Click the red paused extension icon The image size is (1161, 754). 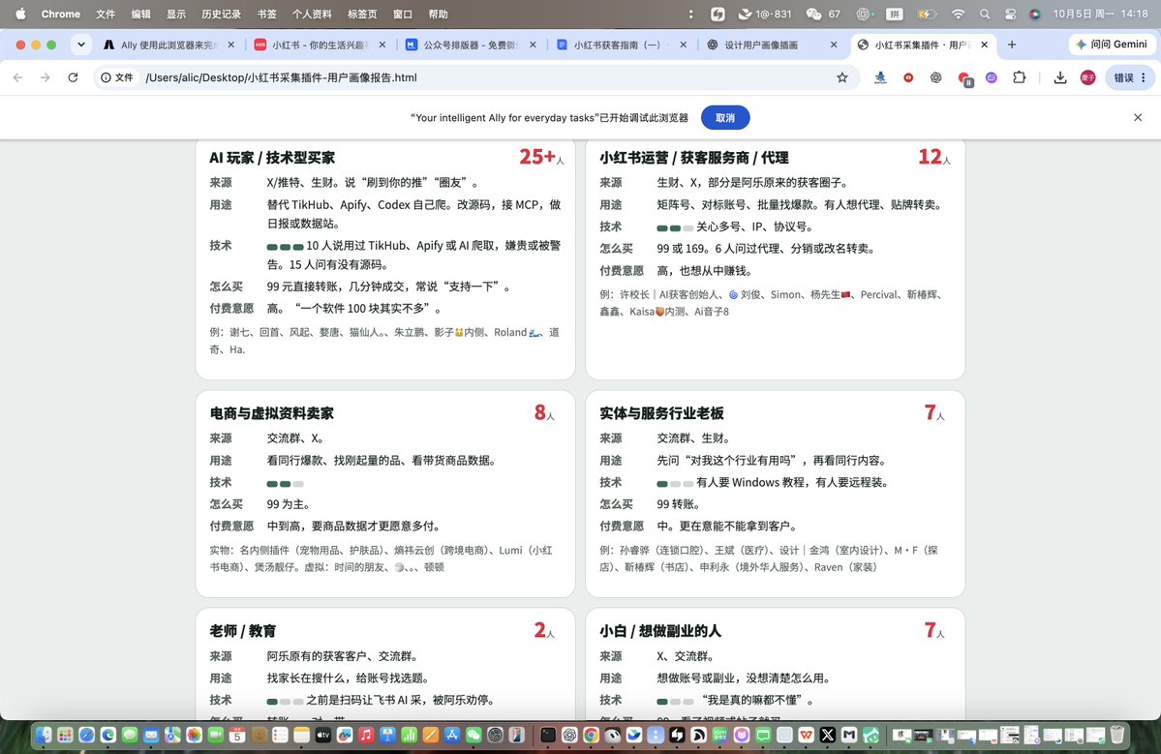coord(964,77)
